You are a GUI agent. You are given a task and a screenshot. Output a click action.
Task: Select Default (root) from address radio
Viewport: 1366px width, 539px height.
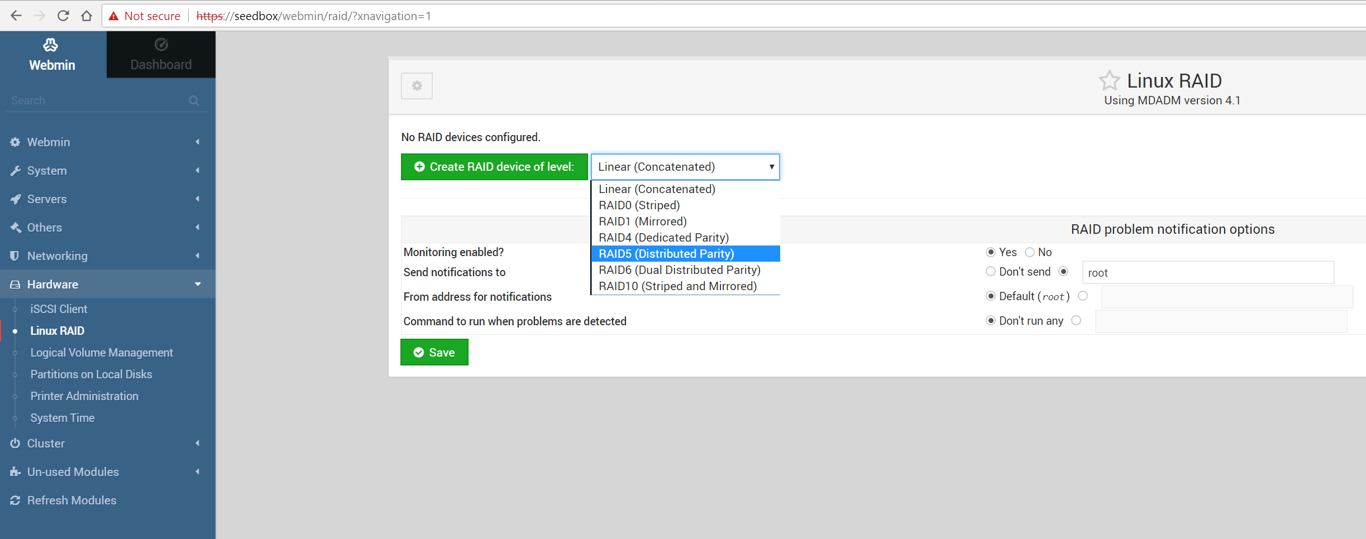coord(991,296)
